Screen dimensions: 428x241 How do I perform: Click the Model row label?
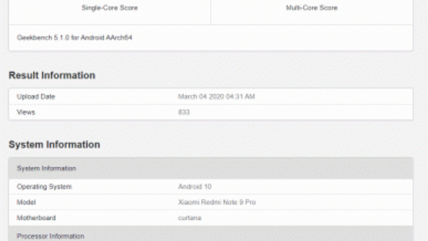click(26, 202)
